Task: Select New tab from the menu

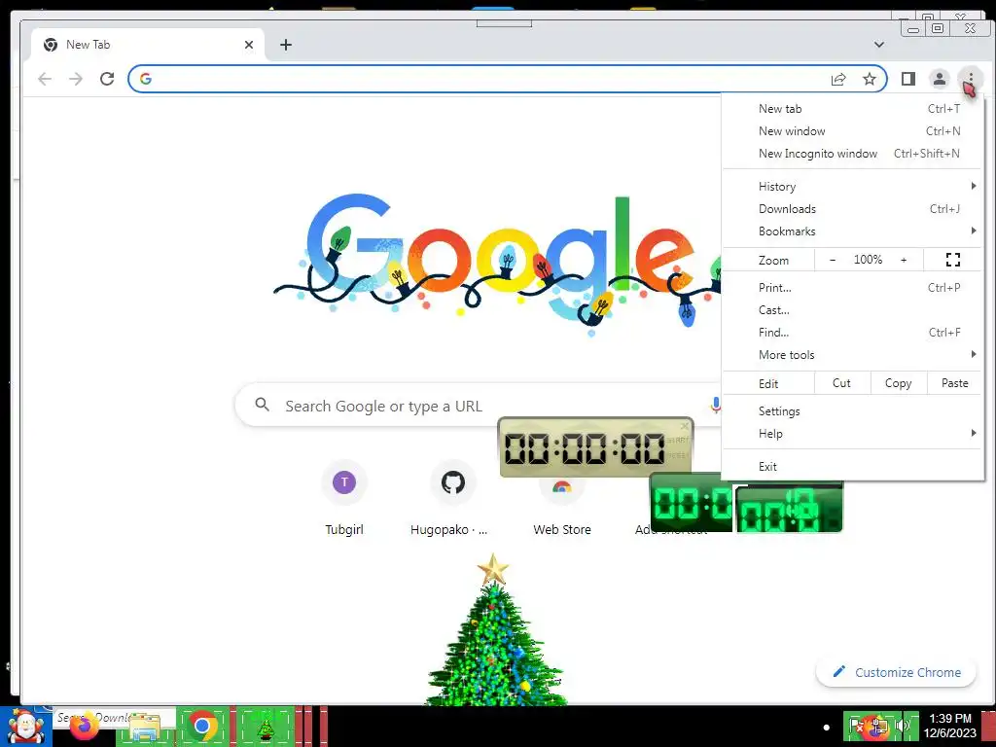Action: click(x=852, y=109)
